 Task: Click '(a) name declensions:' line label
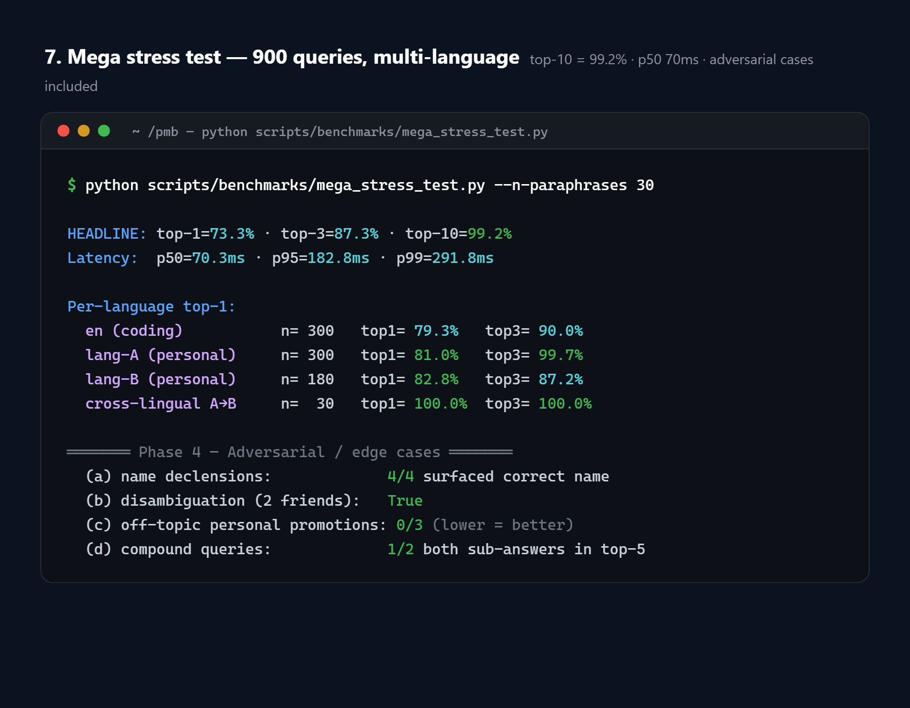pos(178,476)
